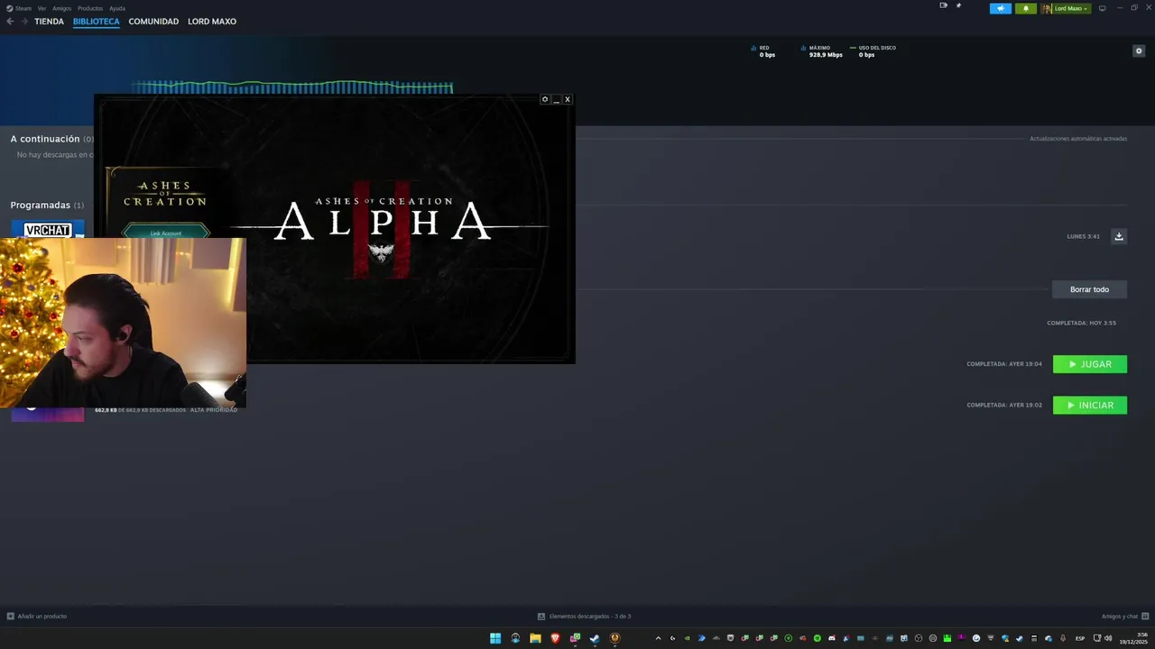The height and width of the screenshot is (649, 1155).
Task: Click the back navigation arrow in Steam
Action: [10, 22]
